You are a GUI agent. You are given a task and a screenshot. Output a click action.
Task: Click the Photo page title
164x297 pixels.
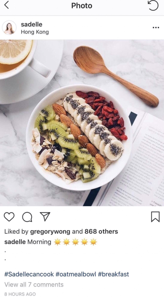tap(82, 6)
